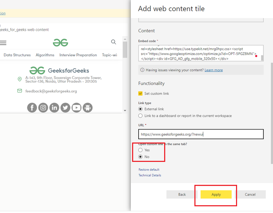The width and height of the screenshot is (273, 213).
Task: Click the yellow Apply button
Action: tap(216, 195)
